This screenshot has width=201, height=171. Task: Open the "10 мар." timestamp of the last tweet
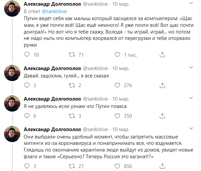pyautogui.click(x=121, y=129)
